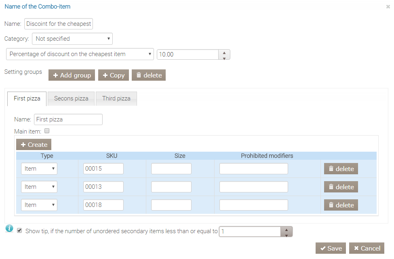Image resolution: width=394 pixels, height=259 pixels.
Task: Create a new item row
Action: click(x=34, y=145)
